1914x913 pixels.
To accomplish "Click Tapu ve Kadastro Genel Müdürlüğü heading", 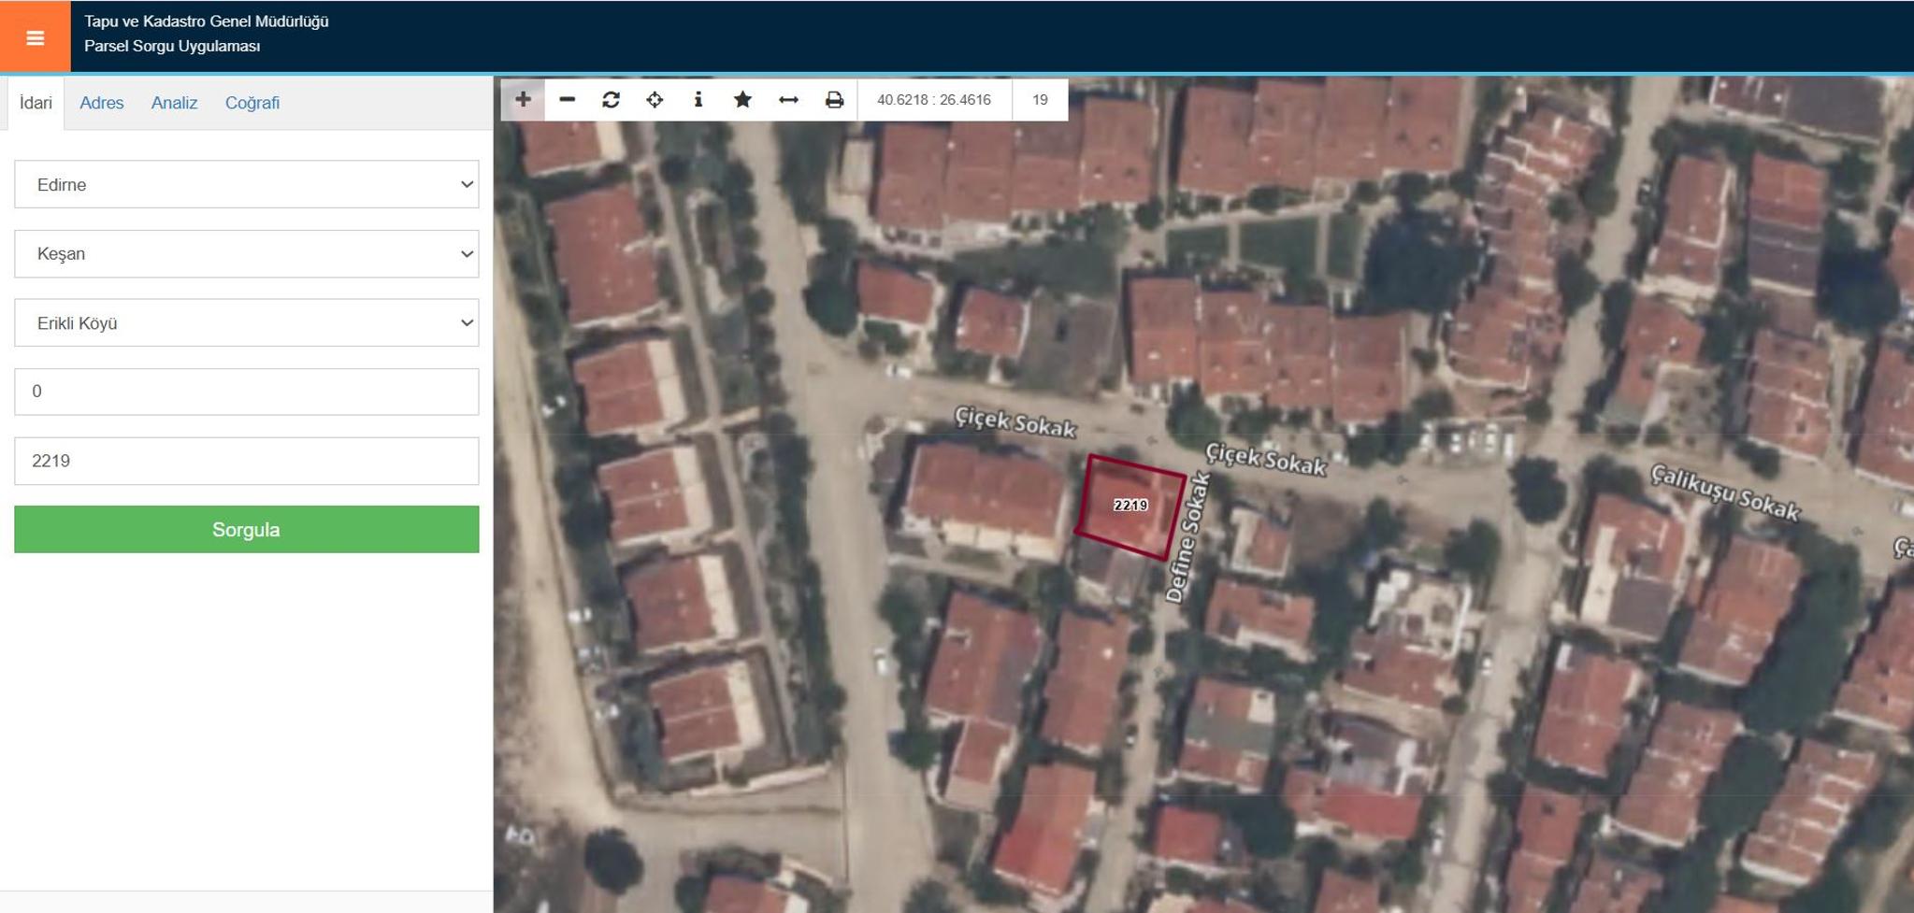I will pyautogui.click(x=207, y=21).
